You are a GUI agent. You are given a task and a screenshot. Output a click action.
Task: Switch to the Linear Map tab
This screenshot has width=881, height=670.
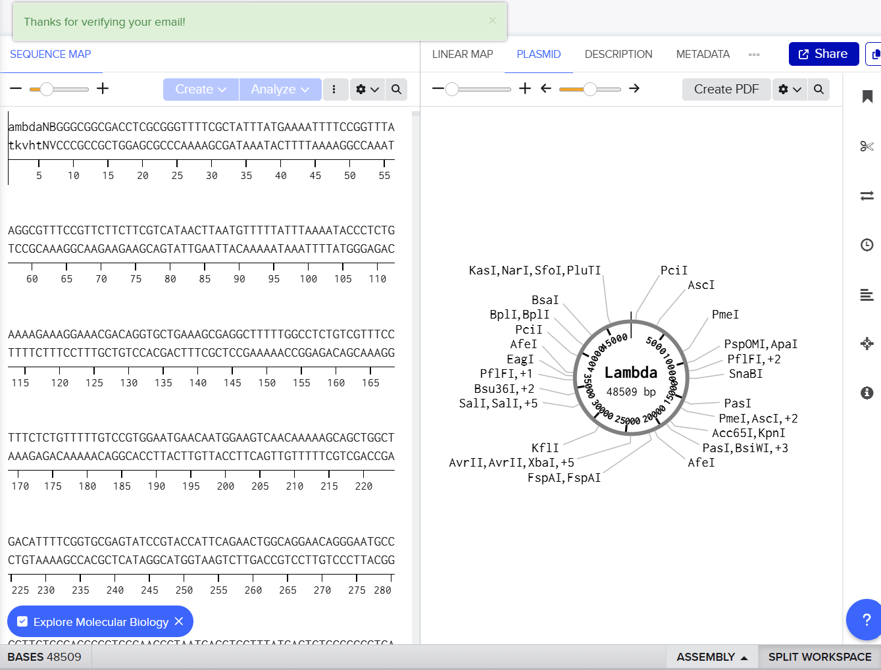(x=463, y=54)
